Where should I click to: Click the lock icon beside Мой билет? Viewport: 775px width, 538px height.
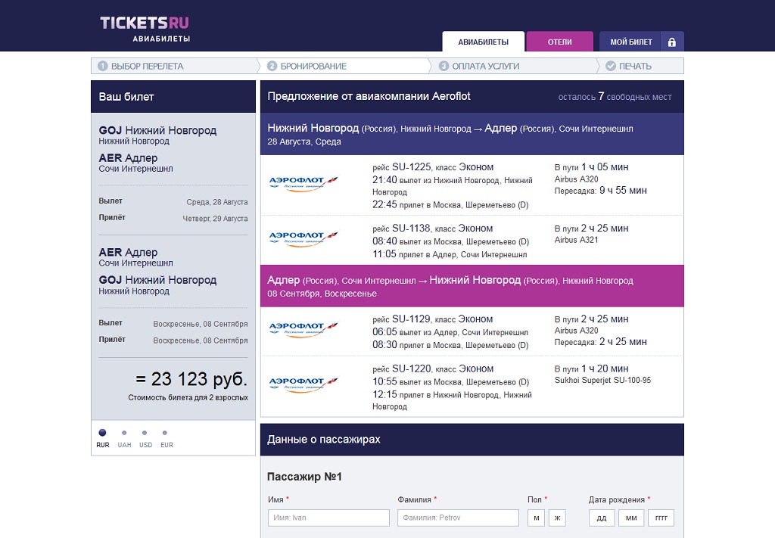coord(671,42)
